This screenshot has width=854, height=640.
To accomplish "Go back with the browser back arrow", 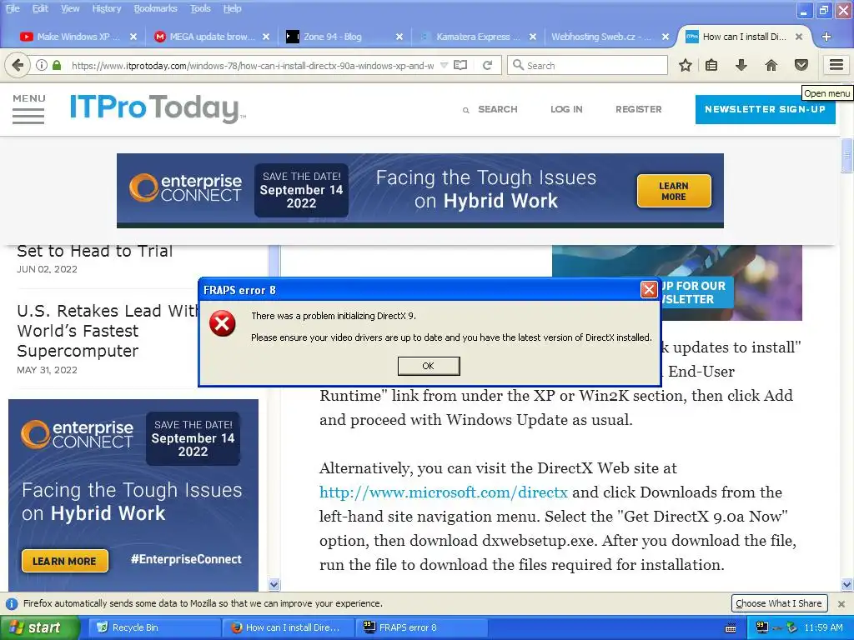I will click(17, 65).
